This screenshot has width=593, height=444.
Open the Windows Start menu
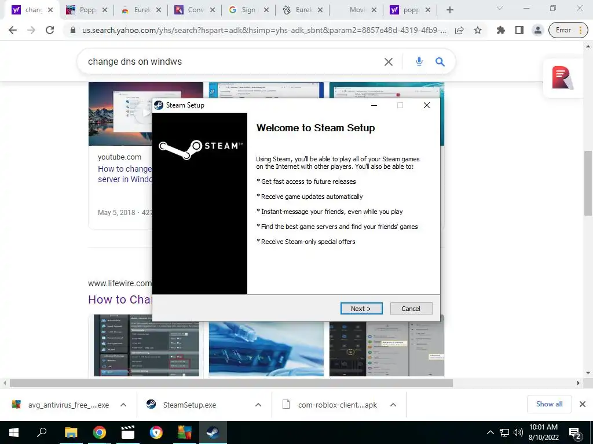[x=14, y=432]
